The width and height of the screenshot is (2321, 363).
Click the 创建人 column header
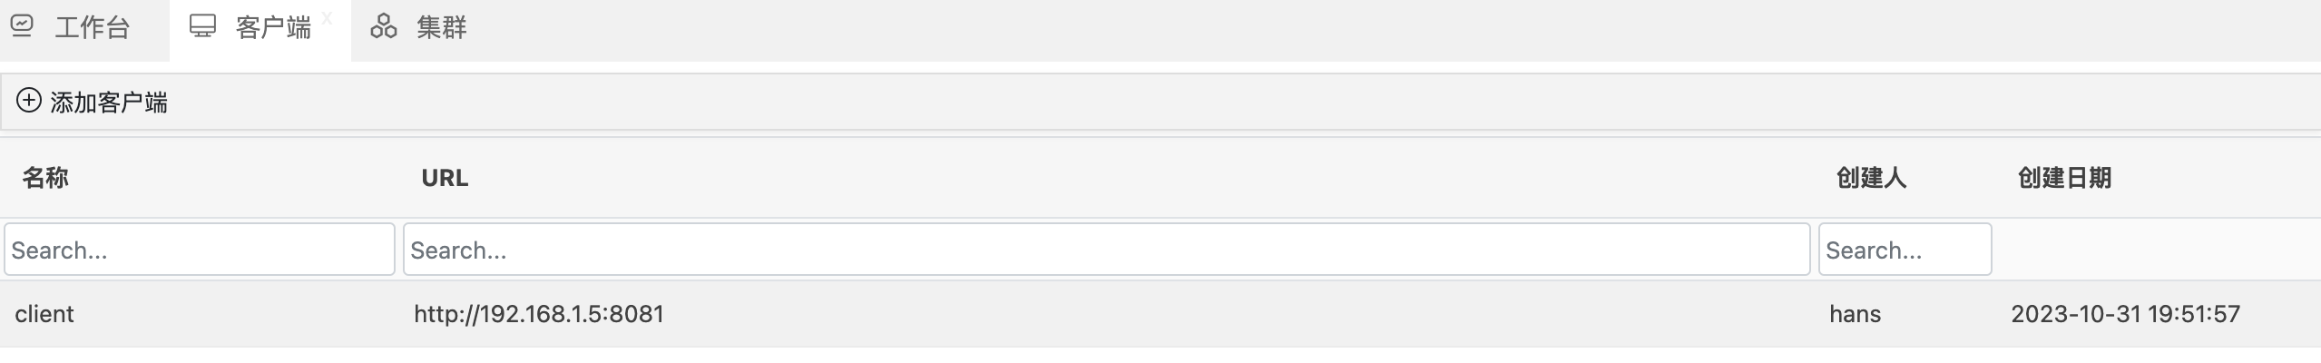pyautogui.click(x=1871, y=178)
